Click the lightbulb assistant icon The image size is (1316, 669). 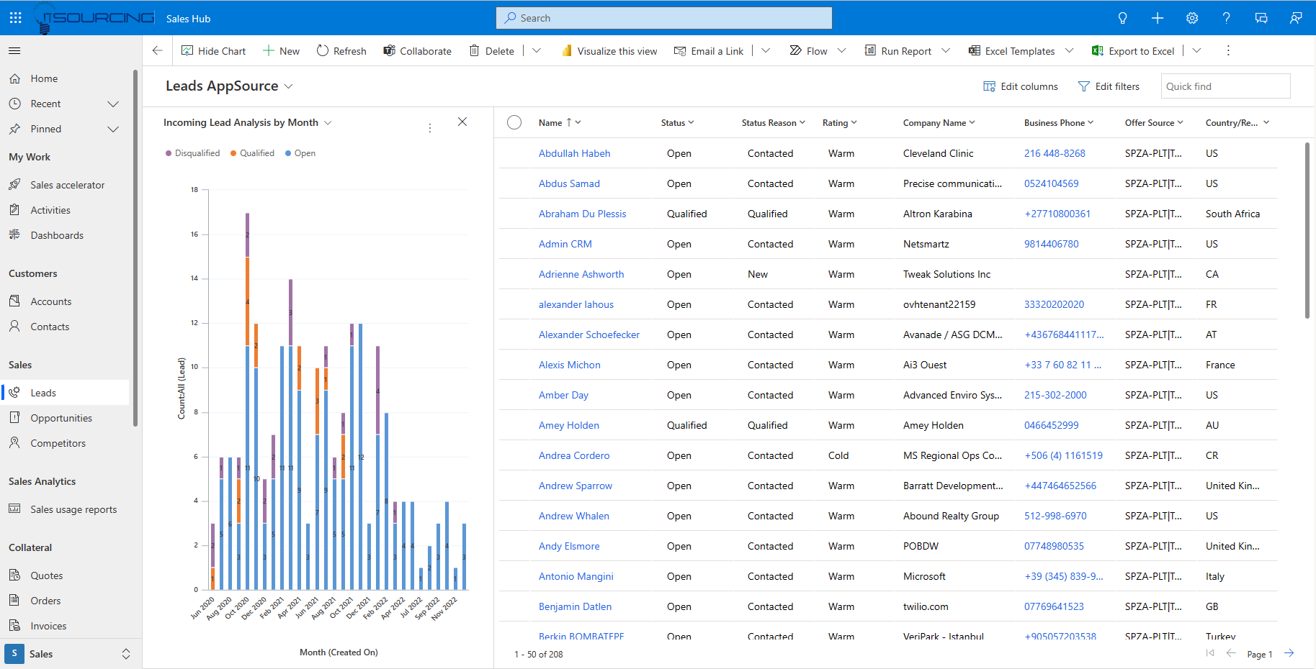[x=1122, y=18]
